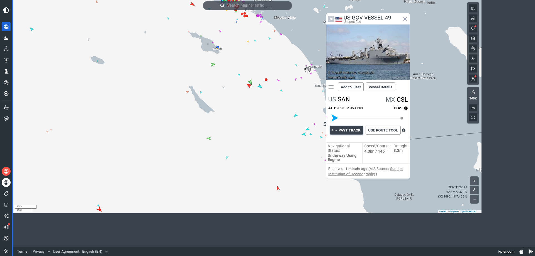
Task: Toggle the infinity vessel names button
Action: coord(473,108)
